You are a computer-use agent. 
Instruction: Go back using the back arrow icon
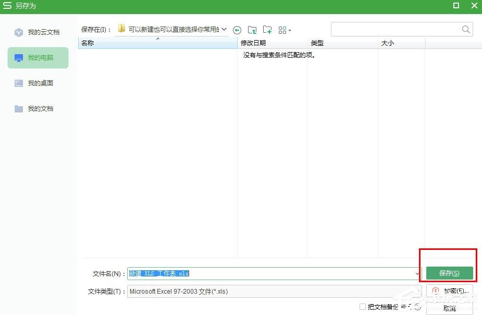tap(237, 30)
